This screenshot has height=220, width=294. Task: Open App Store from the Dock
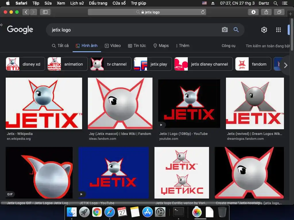pyautogui.click(x=147, y=212)
